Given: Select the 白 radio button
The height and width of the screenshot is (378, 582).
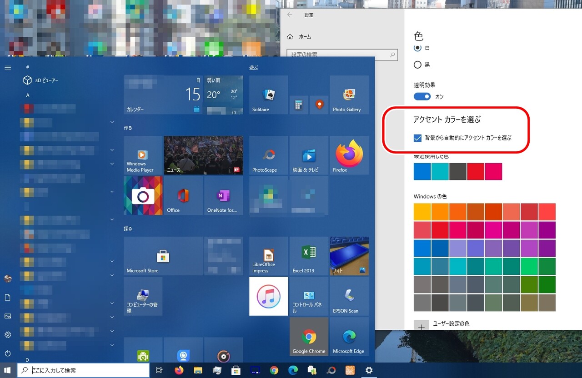Looking at the screenshot, I should tap(417, 48).
